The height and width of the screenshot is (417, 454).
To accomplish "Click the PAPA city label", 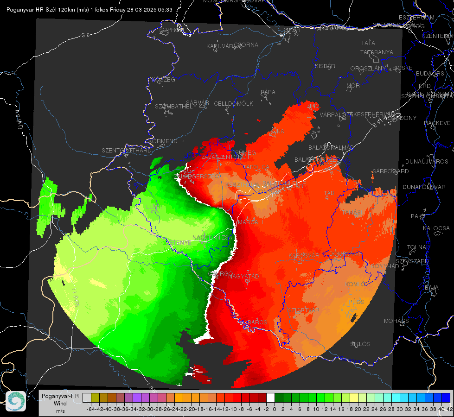I will [x=268, y=92].
